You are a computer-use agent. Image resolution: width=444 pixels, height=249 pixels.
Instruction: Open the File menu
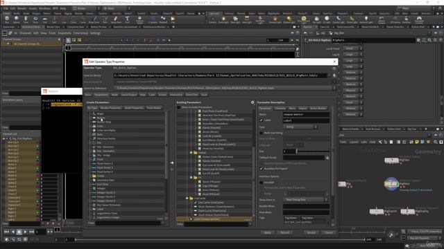(6, 8)
